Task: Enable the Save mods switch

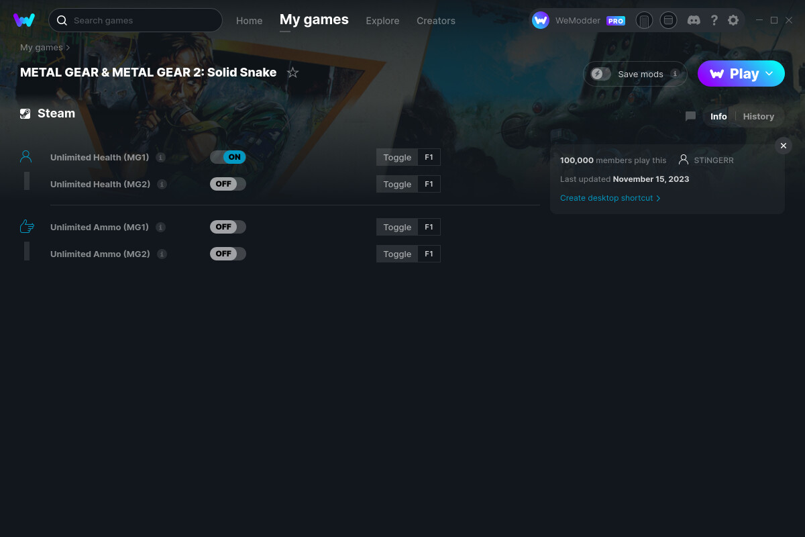Action: [601, 74]
